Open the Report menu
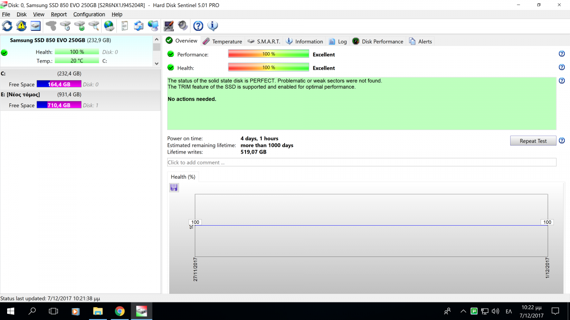570x320 pixels. click(x=59, y=14)
